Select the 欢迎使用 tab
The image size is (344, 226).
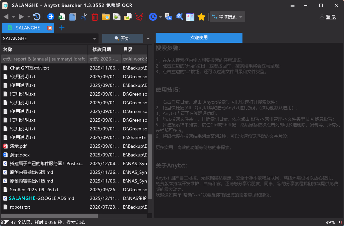pos(199,37)
